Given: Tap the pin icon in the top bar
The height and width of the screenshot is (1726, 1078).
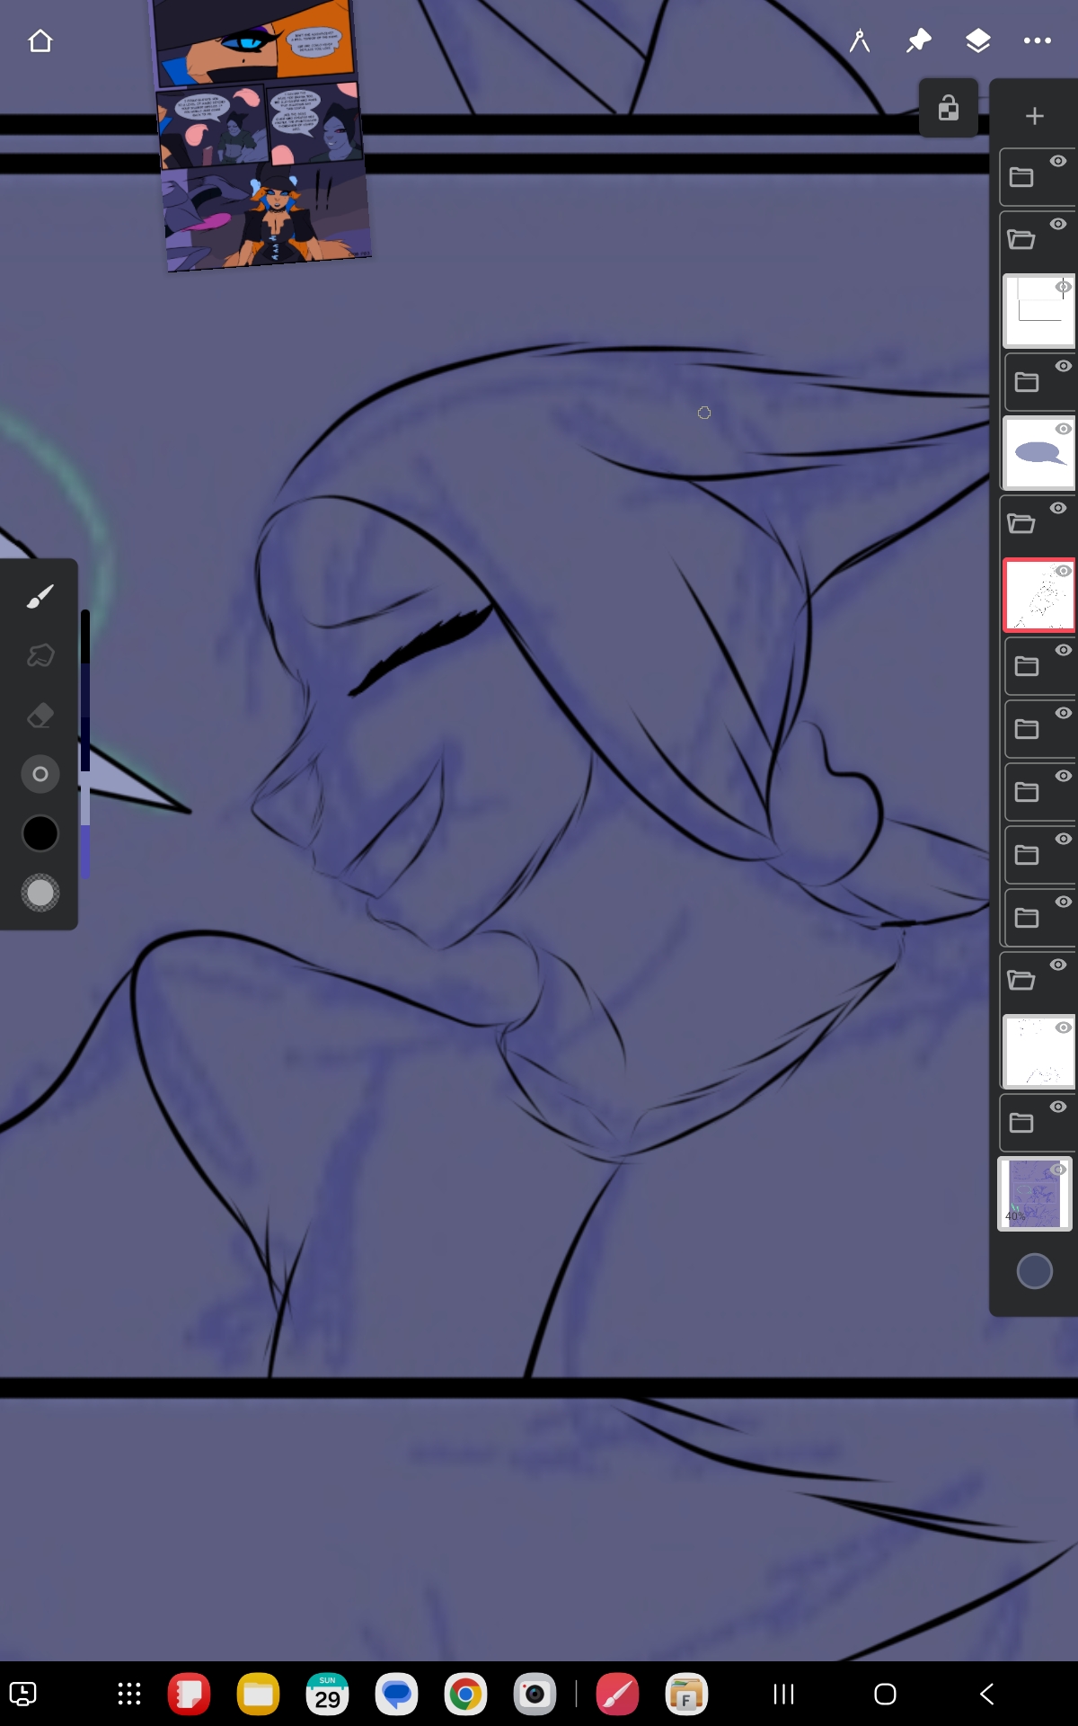Looking at the screenshot, I should point(918,41).
